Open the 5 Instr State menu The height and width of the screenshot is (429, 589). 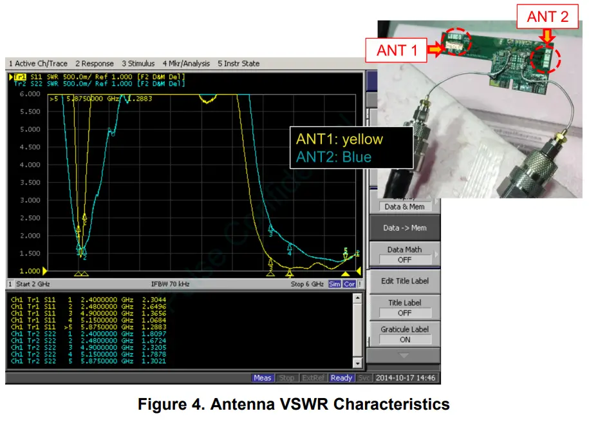(x=239, y=64)
